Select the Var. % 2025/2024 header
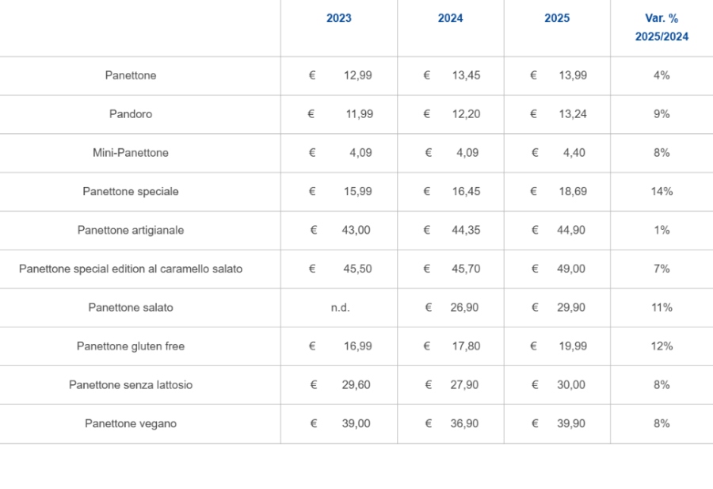Image resolution: width=713 pixels, height=489 pixels. click(x=662, y=28)
